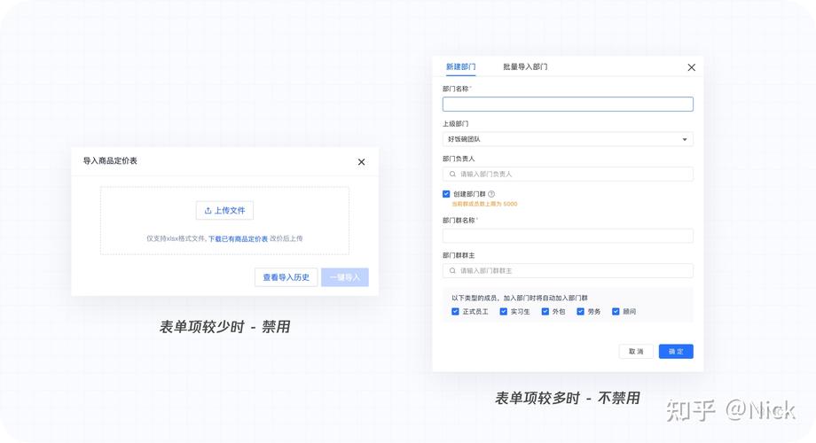This screenshot has height=443, width=816.
Task: Uncheck the 创建部门群 checkbox
Action: coord(446,194)
